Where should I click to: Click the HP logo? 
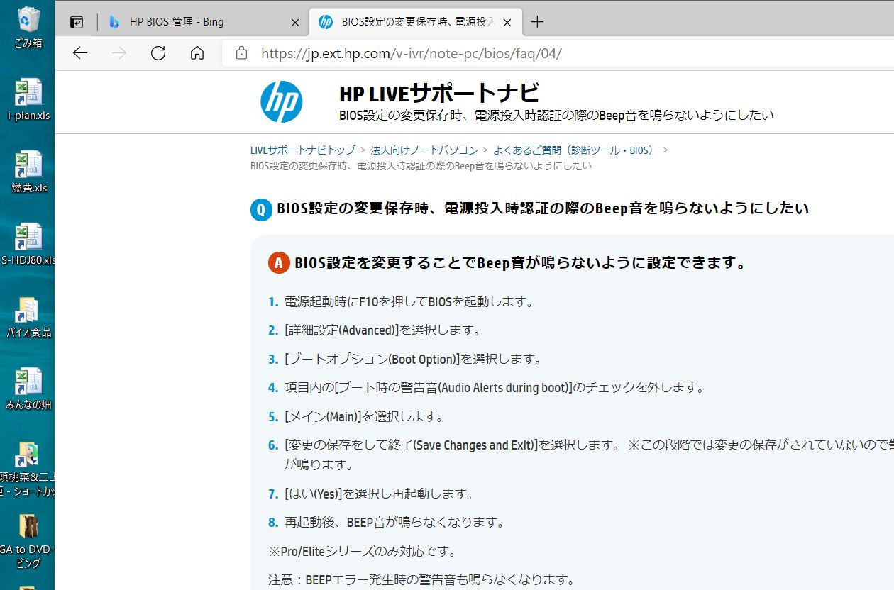[282, 101]
